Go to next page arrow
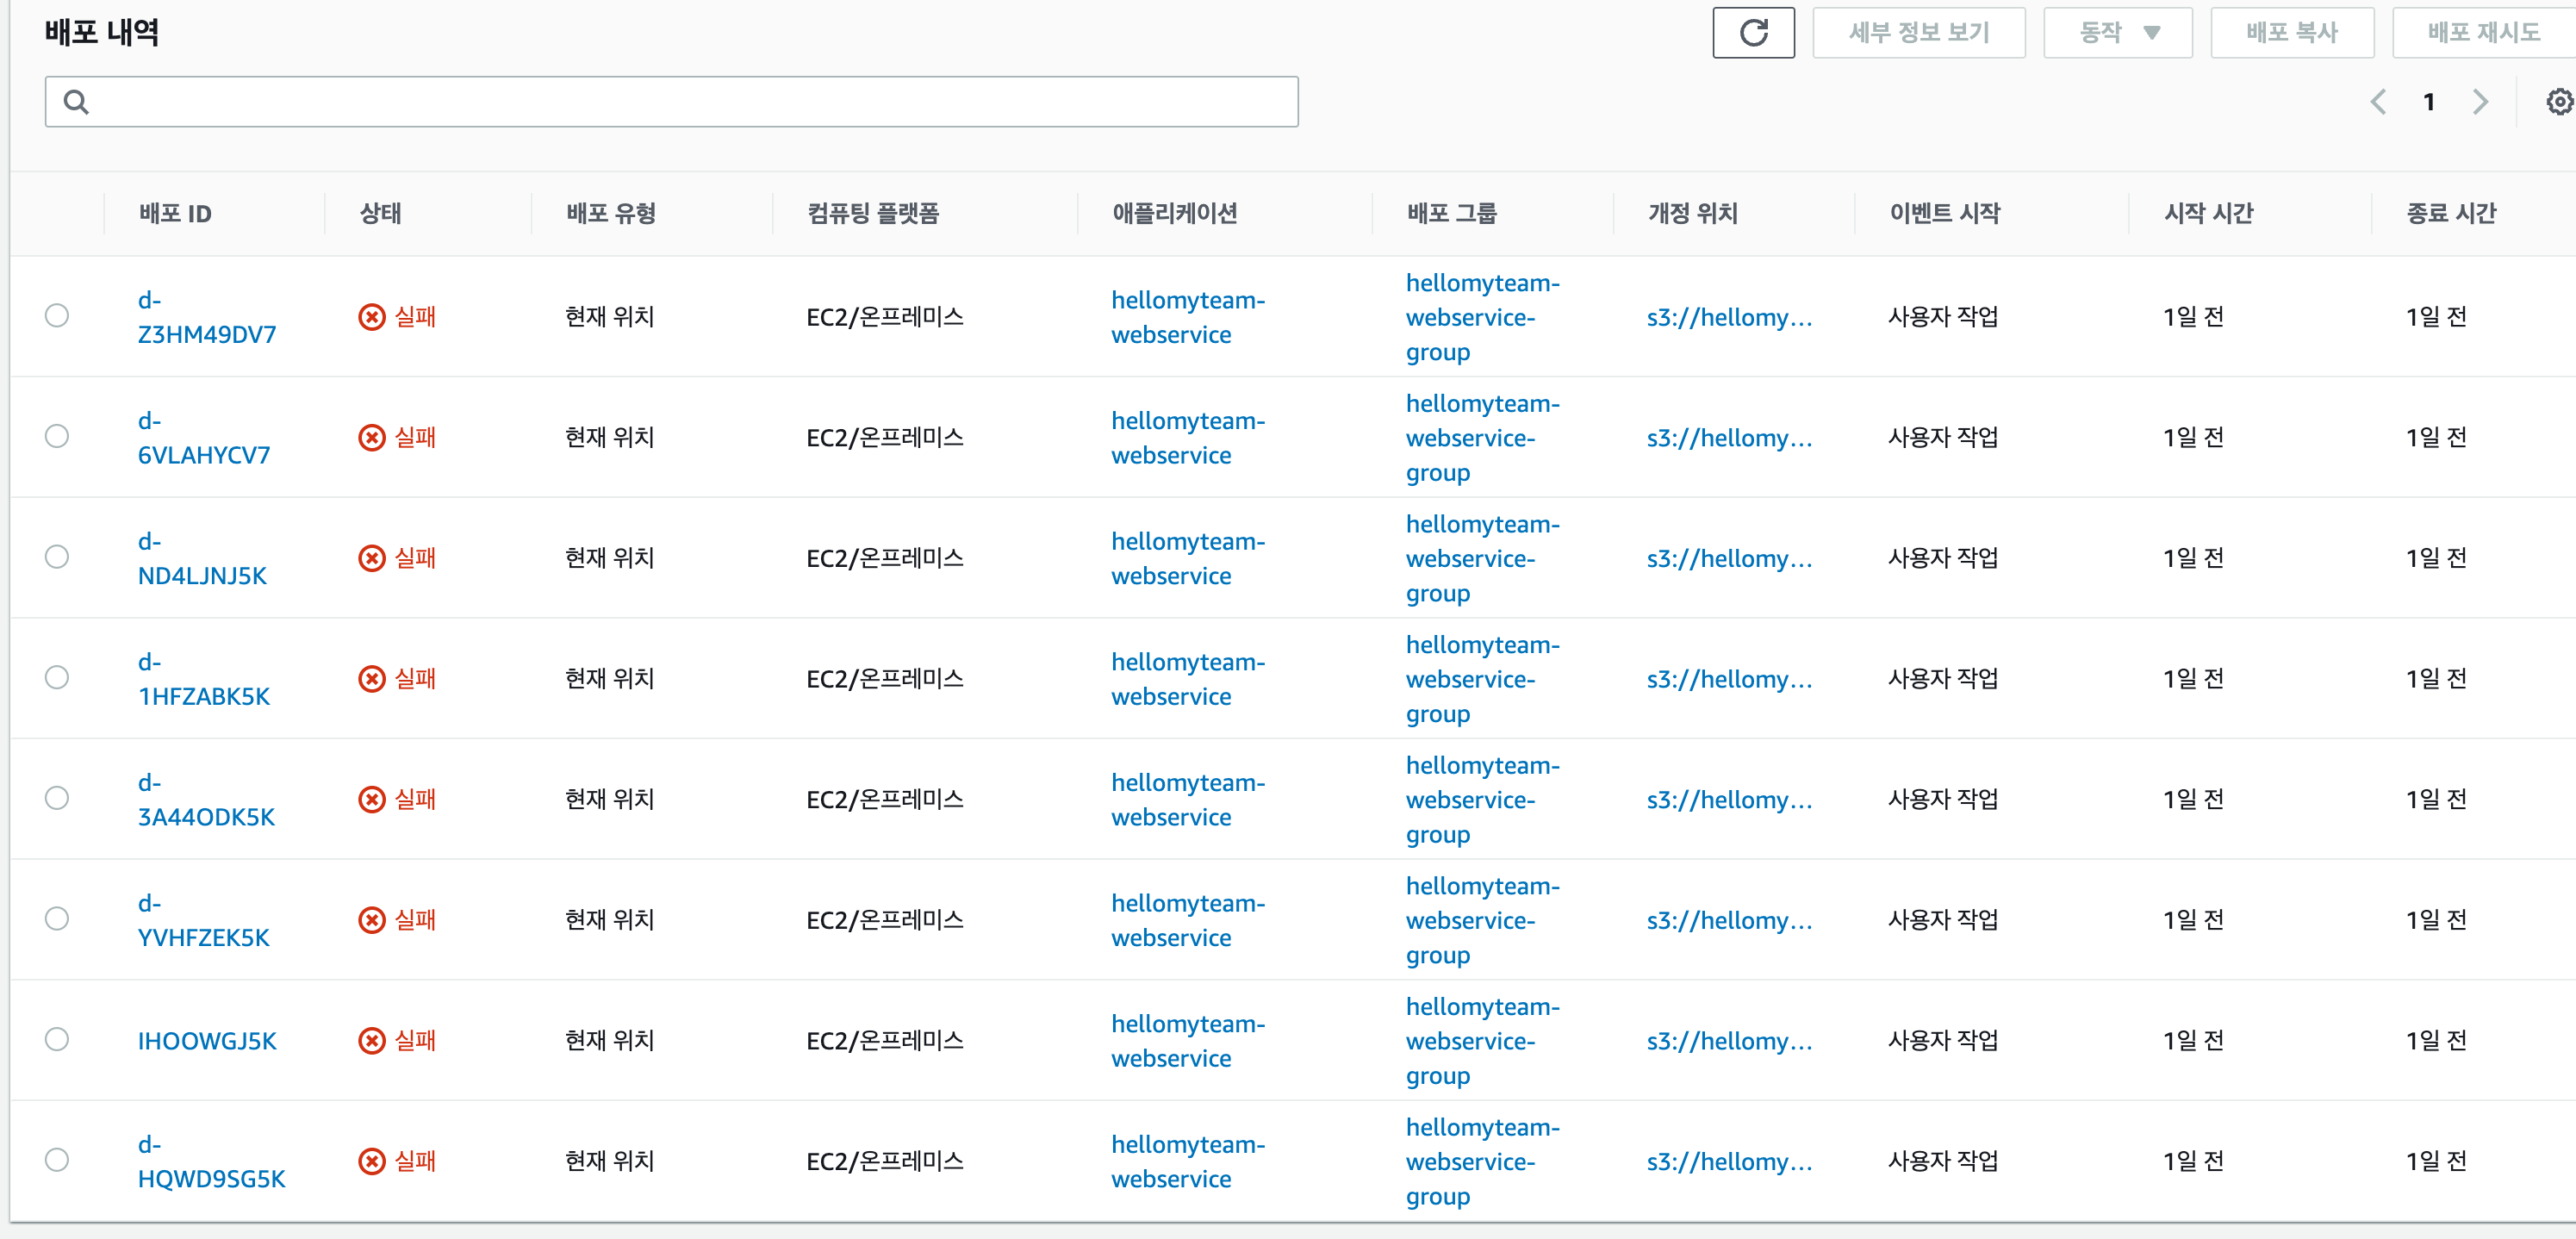The width and height of the screenshot is (2576, 1239). (2480, 102)
